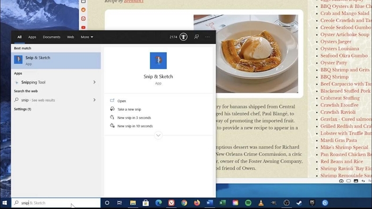The image size is (372, 209).
Task: Choose Take a new snip
Action: pos(129,109)
